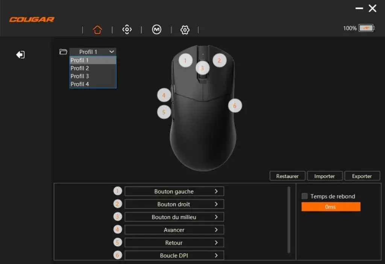385x264 pixels.
Task: Open the Profil 1 dropdown selector
Action: pyautogui.click(x=92, y=51)
